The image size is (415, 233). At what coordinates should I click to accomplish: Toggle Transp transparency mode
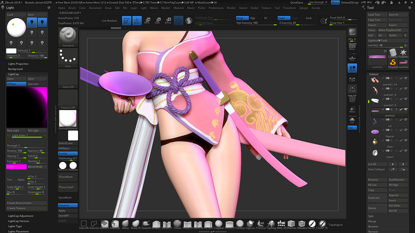pos(352,109)
